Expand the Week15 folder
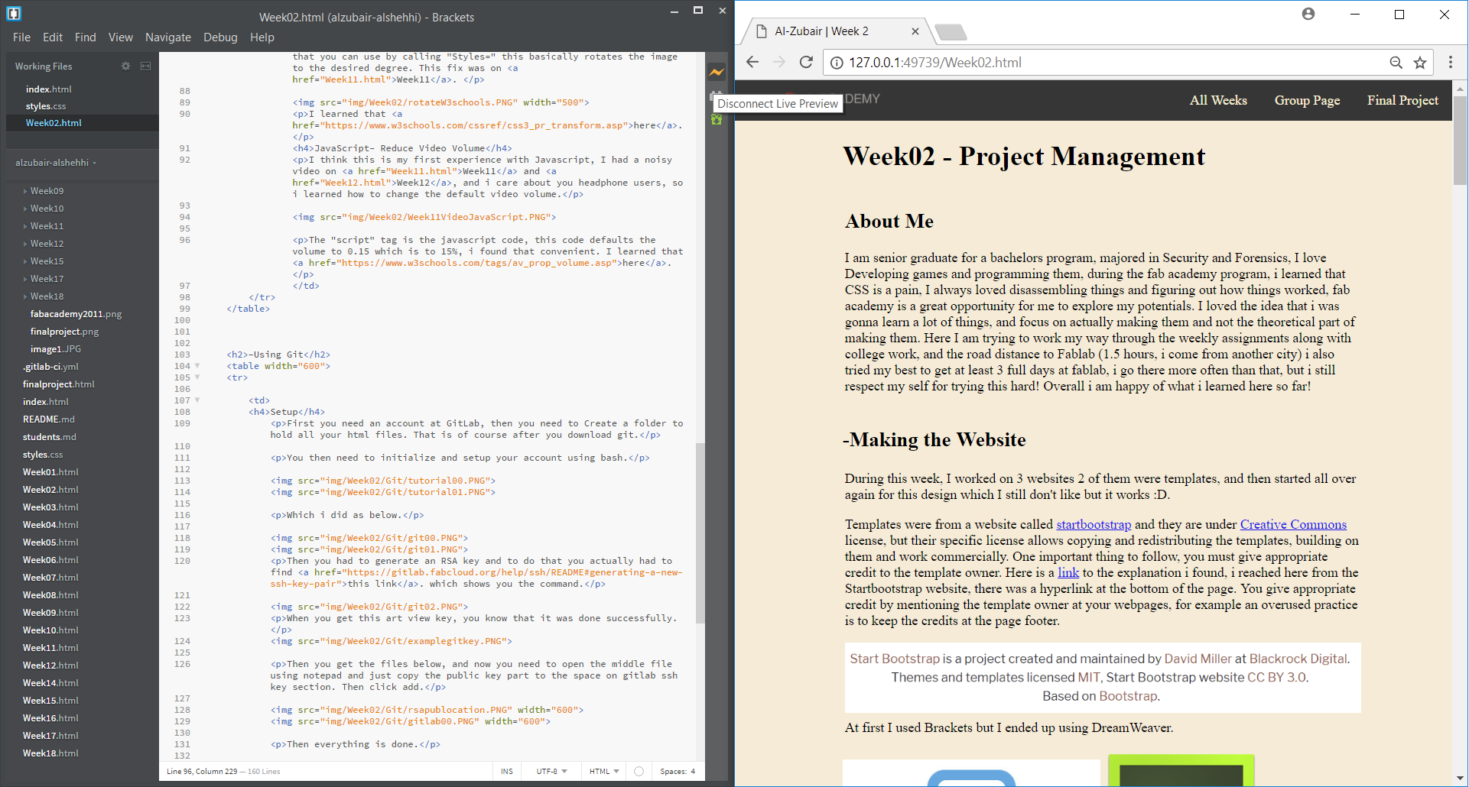The image size is (1469, 787). pos(24,261)
